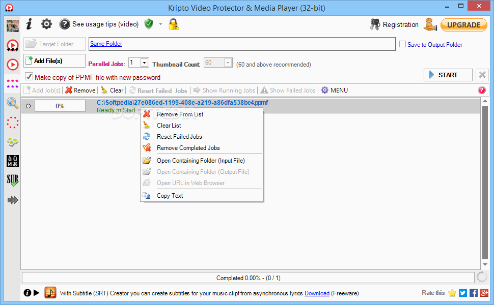Click the Add File(s) button
The image size is (494, 305).
(x=54, y=60)
